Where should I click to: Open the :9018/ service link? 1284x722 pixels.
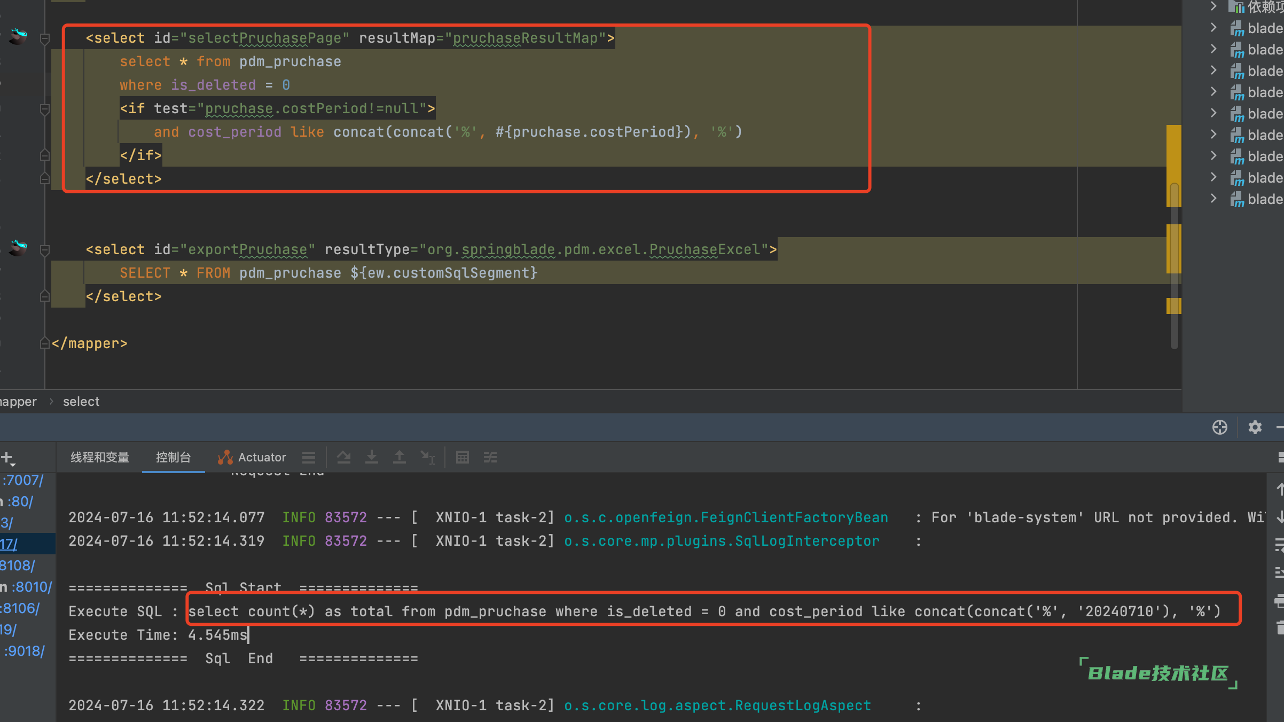pos(25,651)
